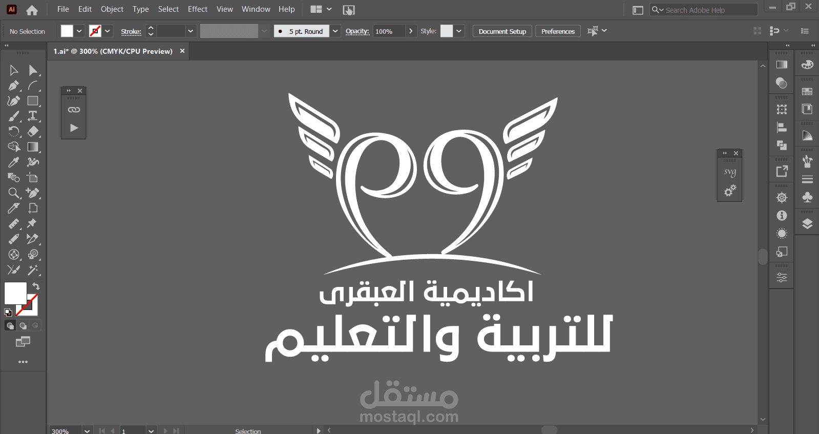Open the Transparency panel icon
Viewport: 819px width, 434px height.
[782, 83]
